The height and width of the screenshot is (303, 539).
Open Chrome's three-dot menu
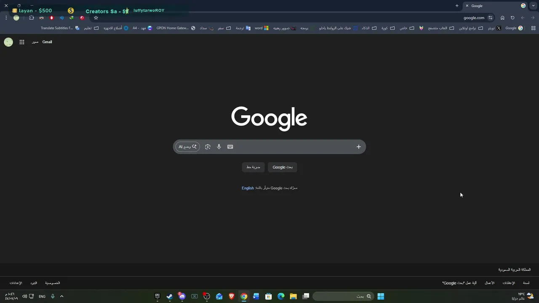[6, 18]
